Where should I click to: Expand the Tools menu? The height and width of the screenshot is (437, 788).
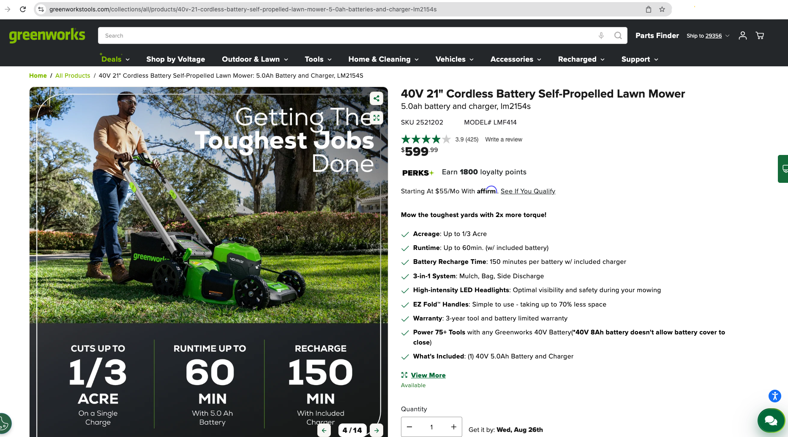pos(318,59)
